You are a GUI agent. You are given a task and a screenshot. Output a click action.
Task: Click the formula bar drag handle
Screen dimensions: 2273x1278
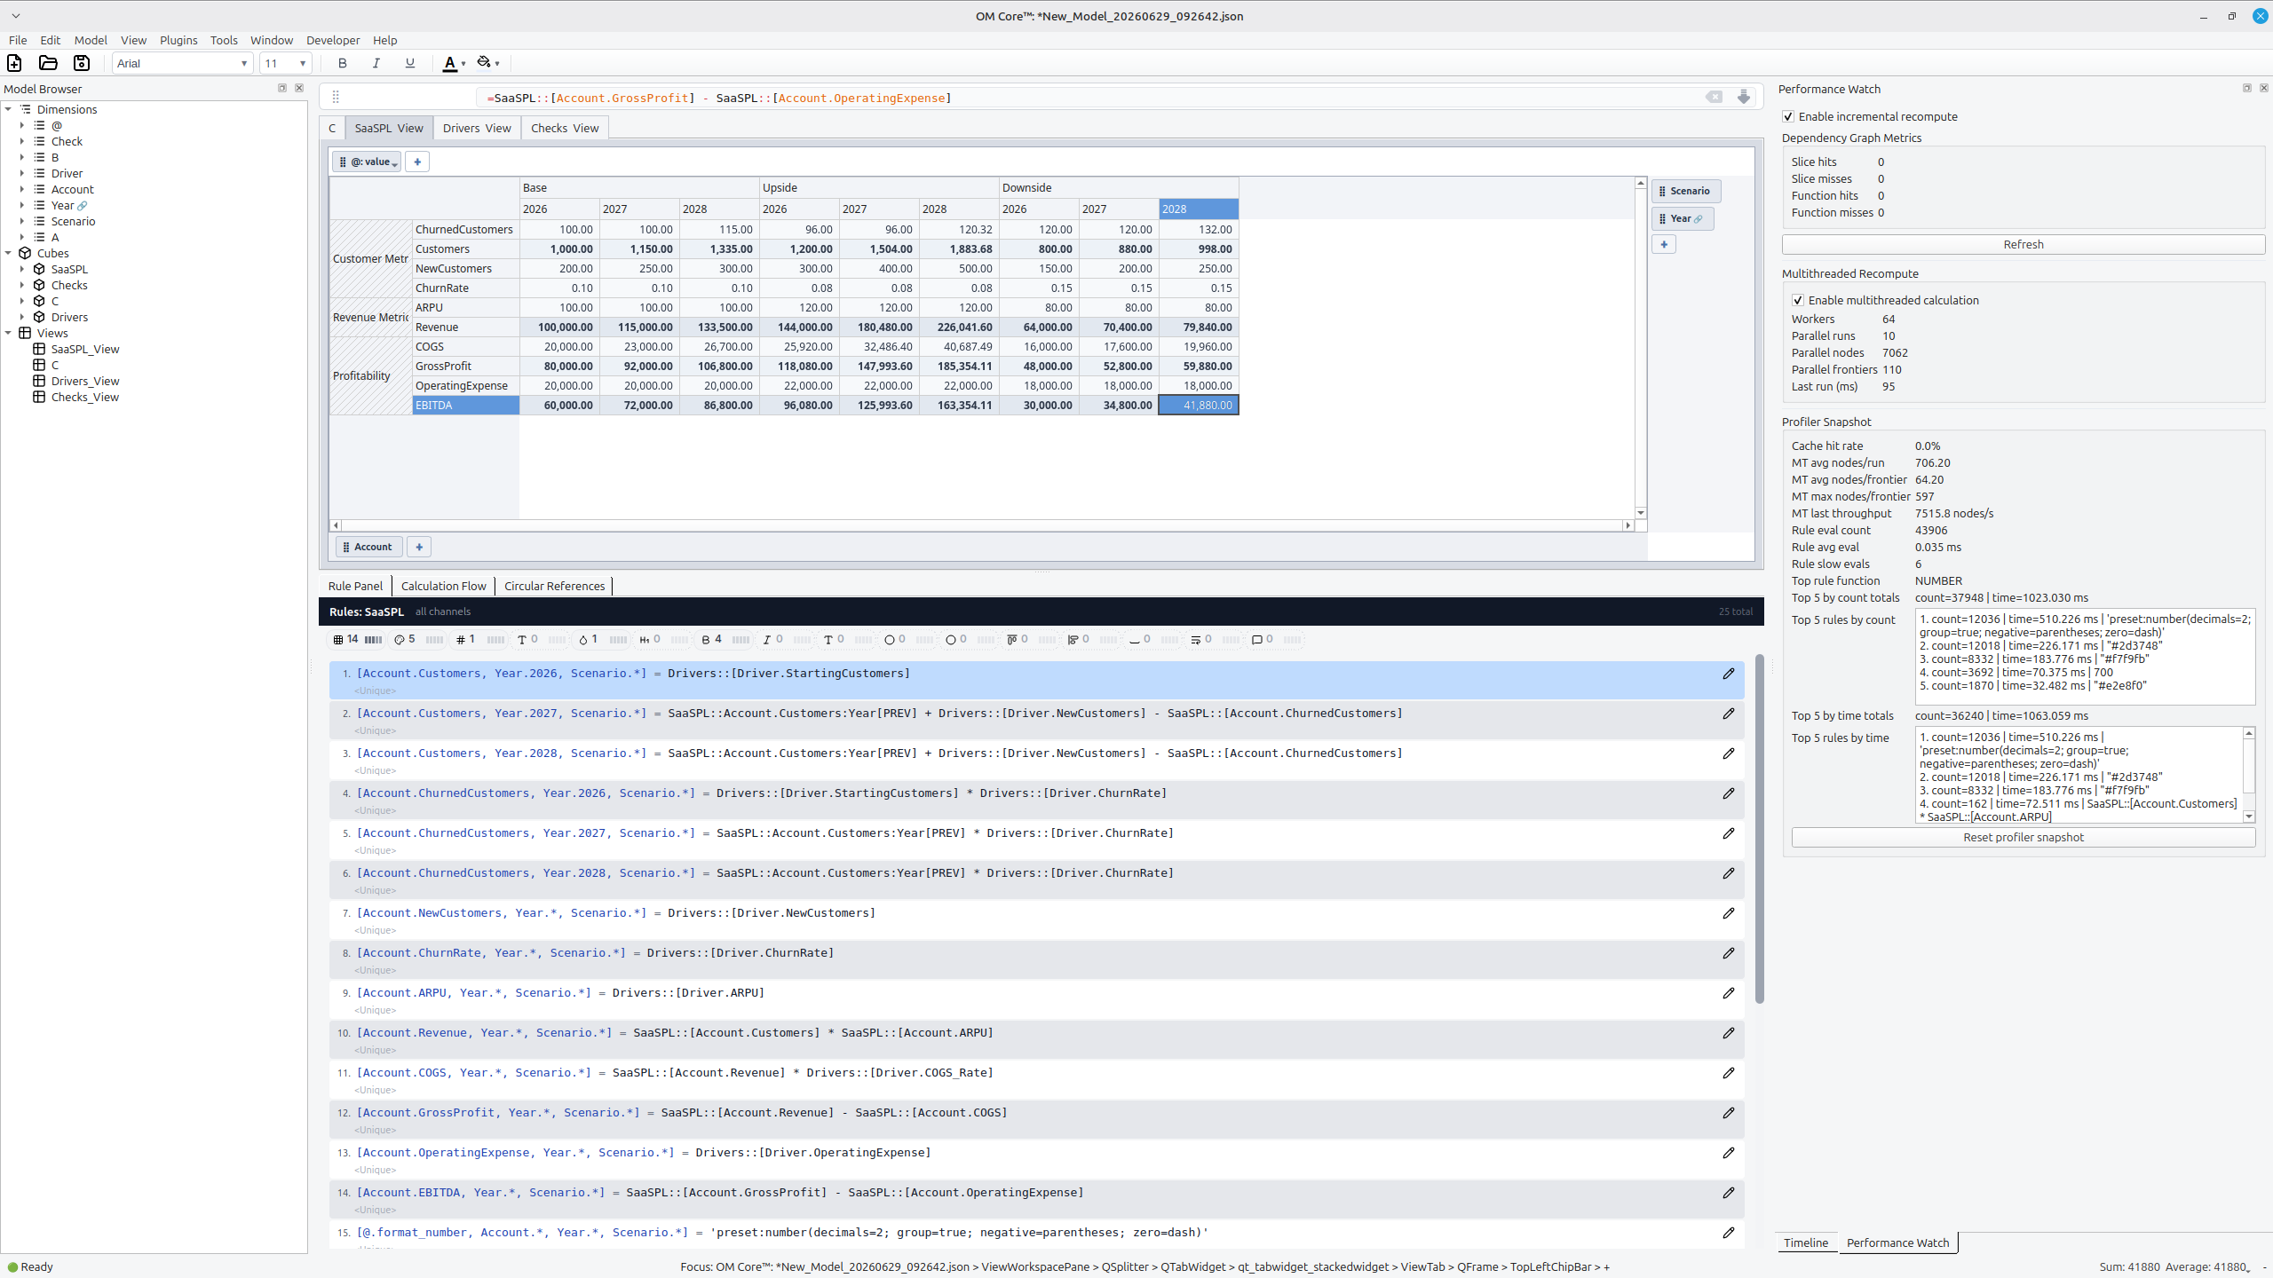[x=336, y=97]
